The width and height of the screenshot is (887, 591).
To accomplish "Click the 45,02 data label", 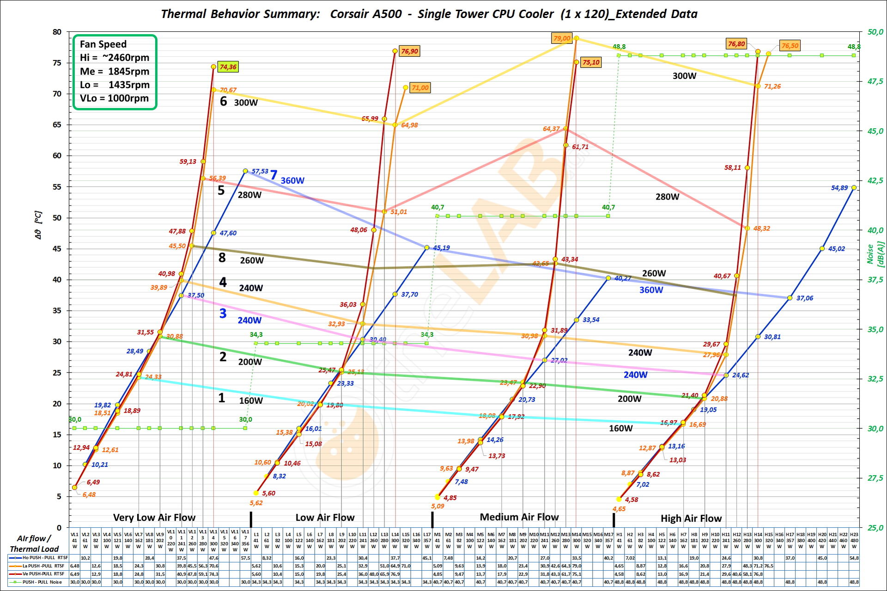I will [x=837, y=249].
